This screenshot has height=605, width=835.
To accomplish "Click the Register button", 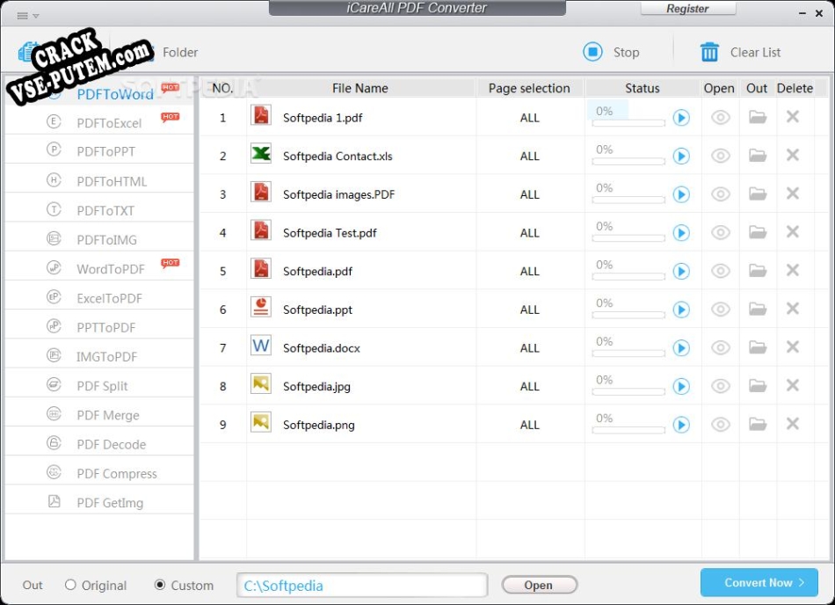I will 687,9.
